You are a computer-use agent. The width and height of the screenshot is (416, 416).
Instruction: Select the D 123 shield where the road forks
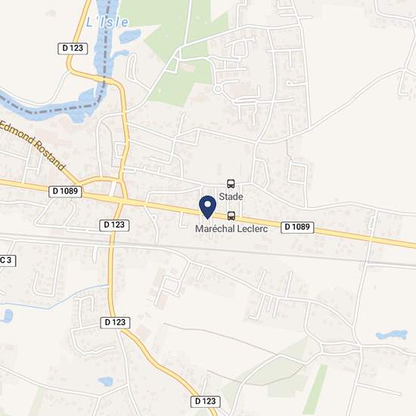tap(115, 323)
